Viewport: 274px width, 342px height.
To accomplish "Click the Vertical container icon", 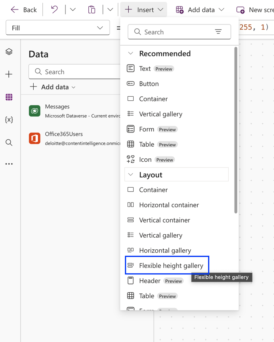I will tap(130, 220).
